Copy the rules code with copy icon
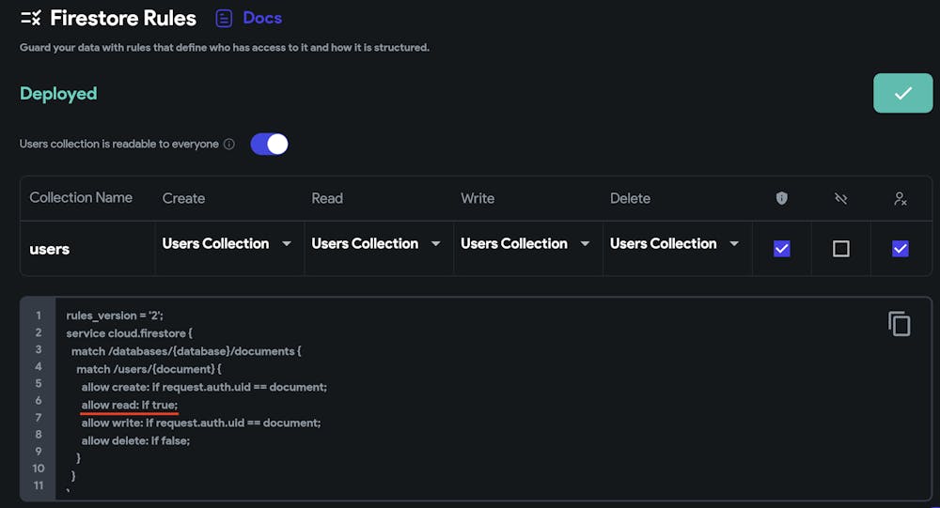The image size is (940, 508). [x=900, y=324]
